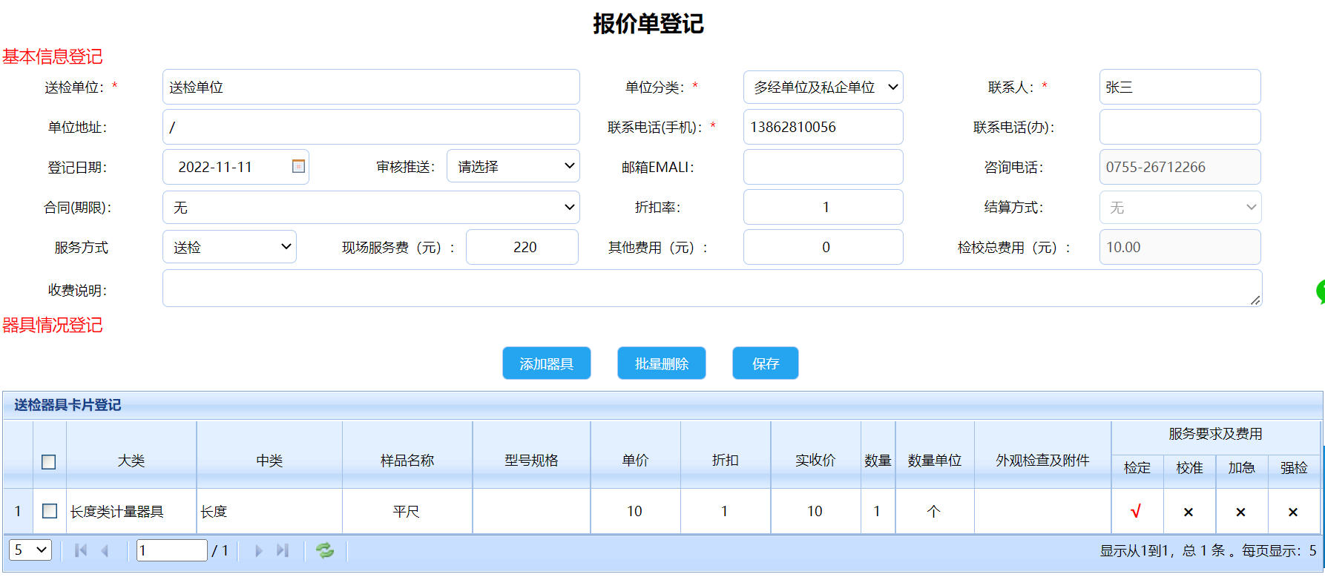This screenshot has height=577, width=1325.
Task: Click the 收费说明 text area
Action: click(711, 288)
